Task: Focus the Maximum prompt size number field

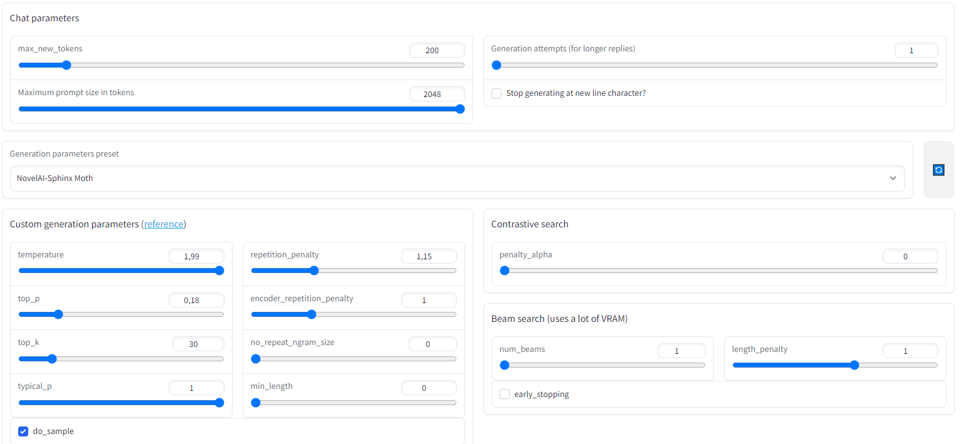Action: point(437,94)
